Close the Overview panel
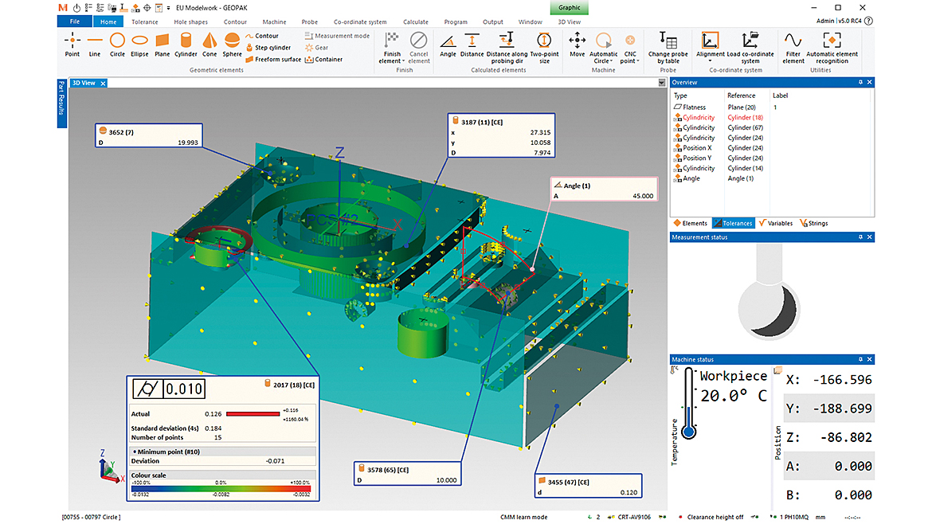 870,82
